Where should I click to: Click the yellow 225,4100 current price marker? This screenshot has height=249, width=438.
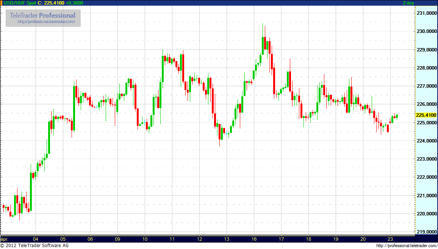[425, 115]
